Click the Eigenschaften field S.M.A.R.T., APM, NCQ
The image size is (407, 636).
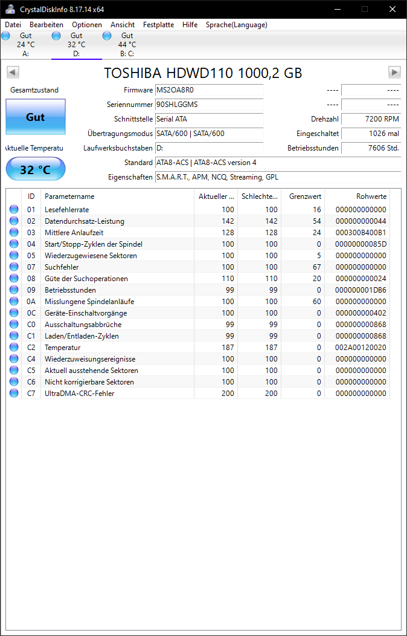coord(278,177)
